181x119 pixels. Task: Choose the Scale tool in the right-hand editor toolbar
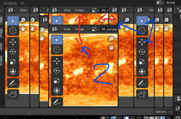(142, 62)
